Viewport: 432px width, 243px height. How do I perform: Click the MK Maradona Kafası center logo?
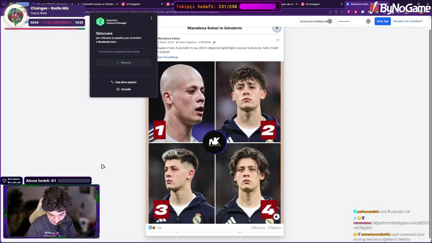click(215, 142)
